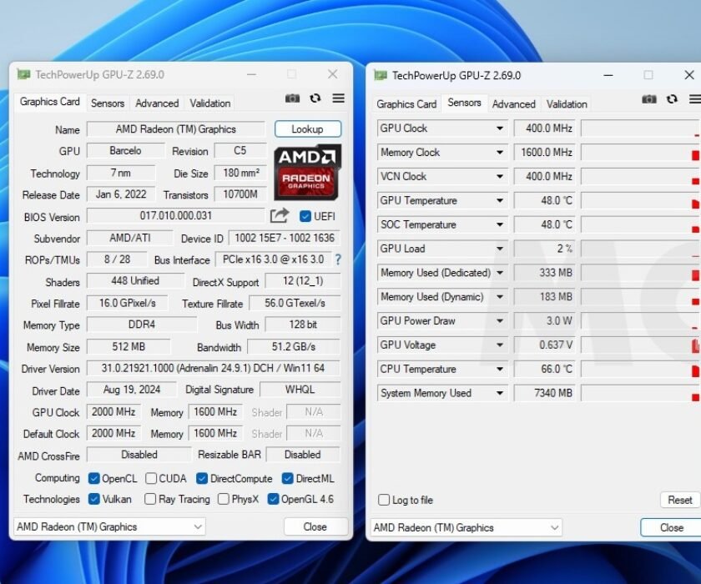Expand the GPU Temperature sensor dropdown
The width and height of the screenshot is (701, 584).
coord(500,201)
